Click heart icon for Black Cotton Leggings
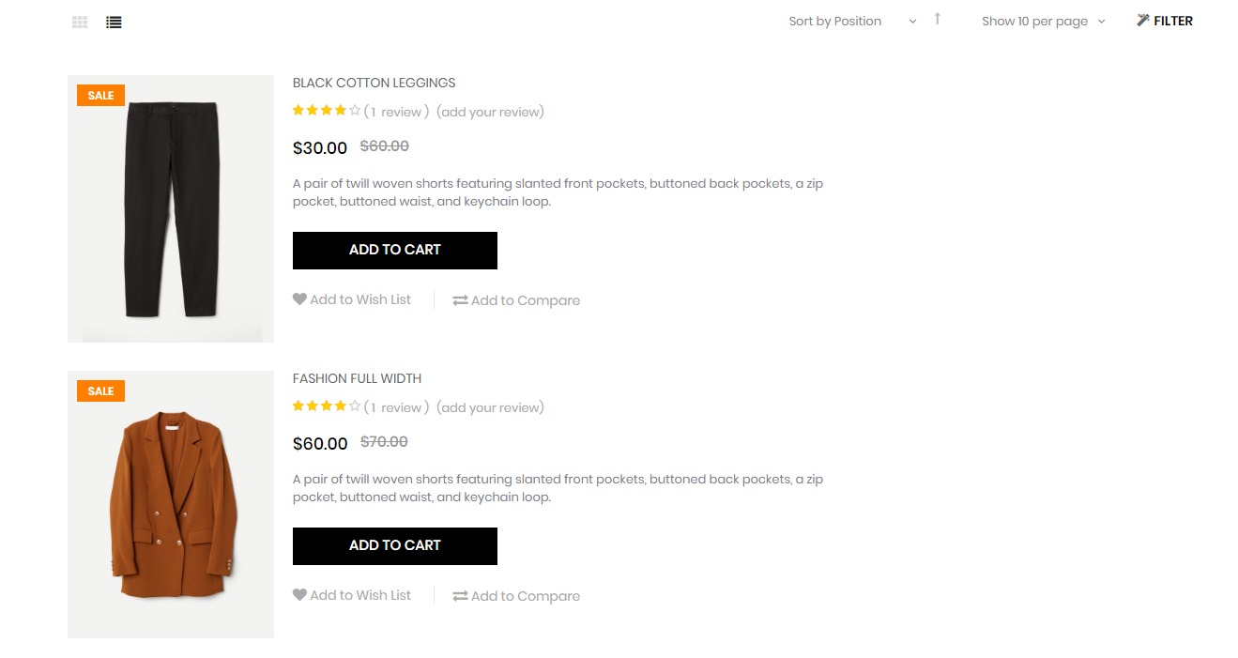The height and width of the screenshot is (658, 1238). pyautogui.click(x=299, y=299)
